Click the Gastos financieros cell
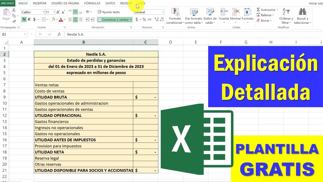This screenshot has width=323, height=182. point(84,122)
